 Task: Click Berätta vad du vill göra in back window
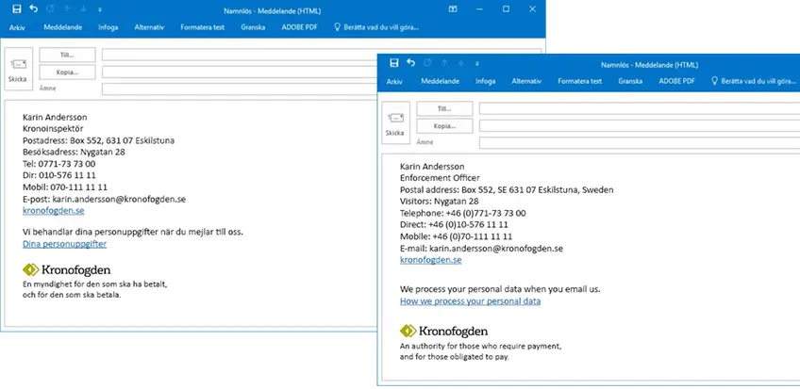376,27
